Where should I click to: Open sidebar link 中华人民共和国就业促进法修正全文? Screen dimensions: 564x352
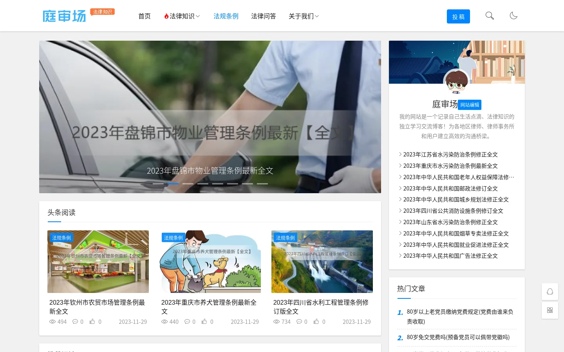pyautogui.click(x=456, y=245)
